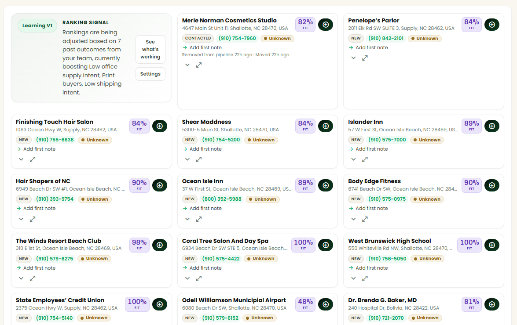Click plus icon for Odell Williamson Municipial Airport
The height and width of the screenshot is (325, 517).
(x=326, y=304)
